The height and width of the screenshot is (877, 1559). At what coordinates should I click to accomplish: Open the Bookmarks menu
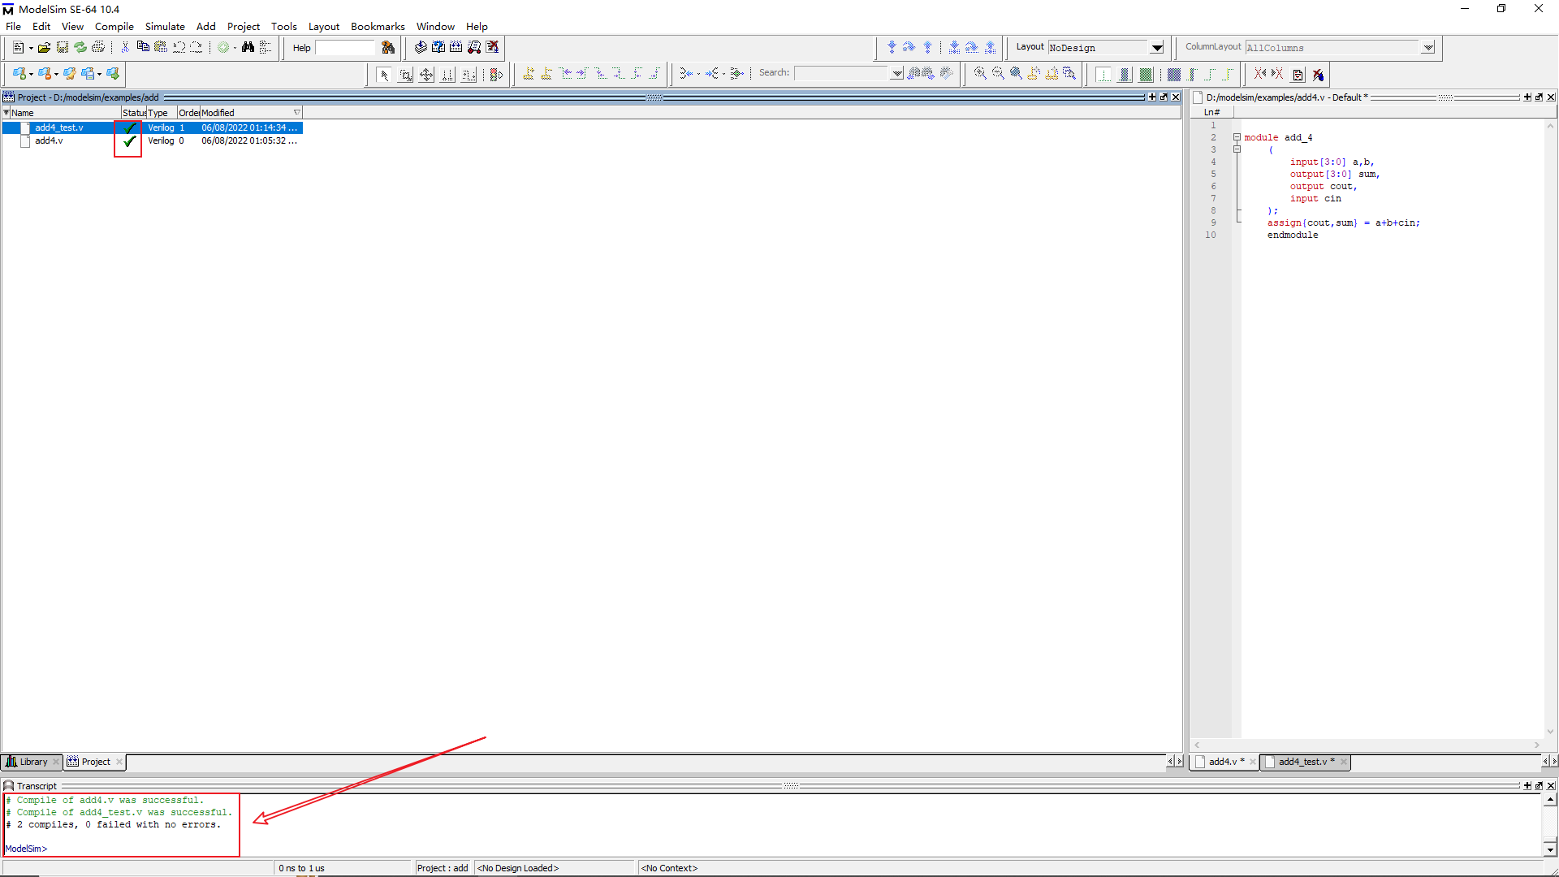point(378,26)
